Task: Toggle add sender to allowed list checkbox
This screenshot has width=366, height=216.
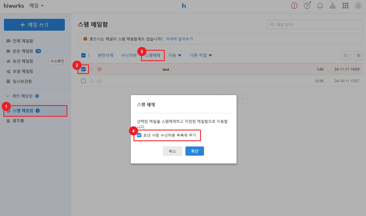Action: (139, 135)
